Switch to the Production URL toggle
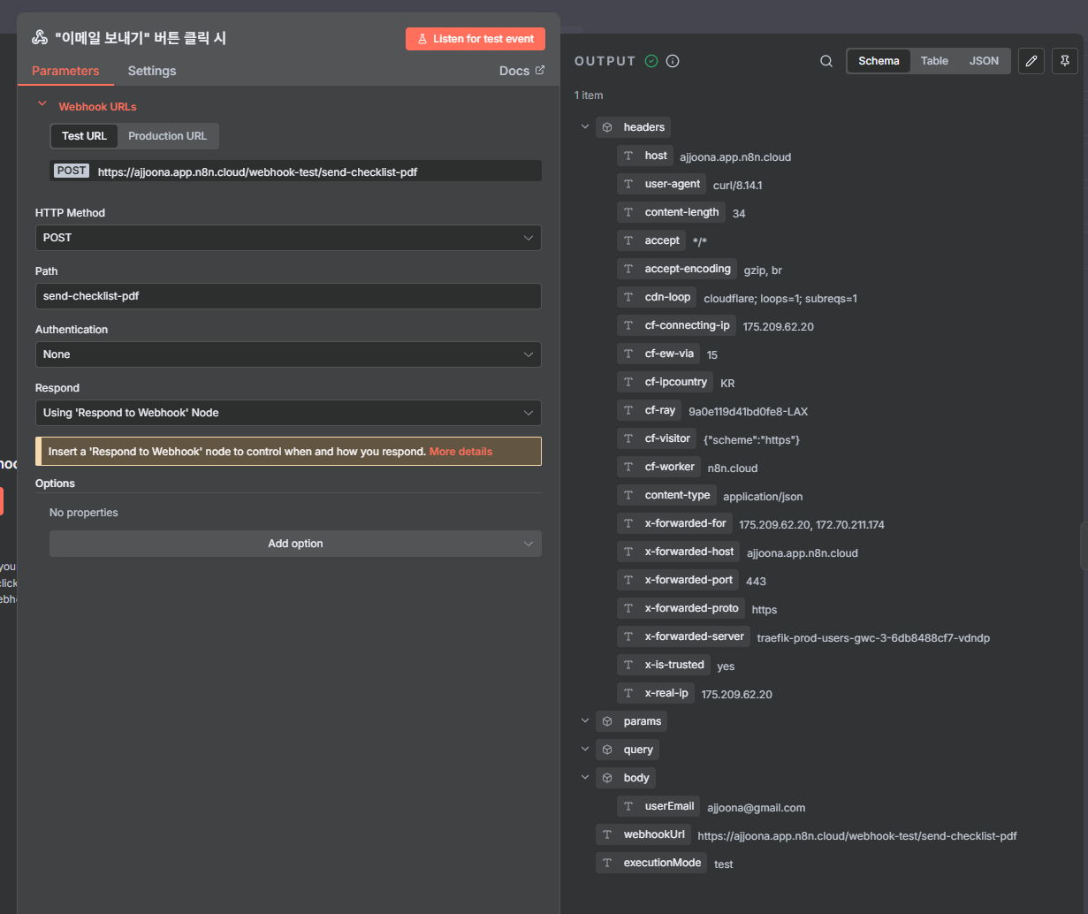 [x=167, y=136]
